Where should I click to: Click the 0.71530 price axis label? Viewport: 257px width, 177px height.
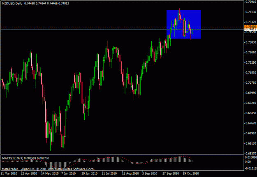click(x=251, y=73)
